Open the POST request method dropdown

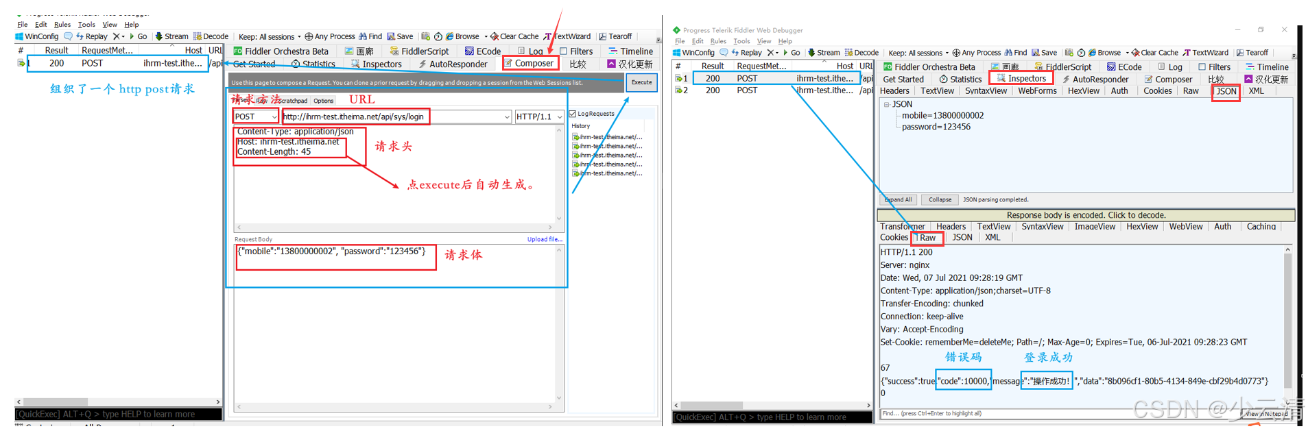click(274, 116)
